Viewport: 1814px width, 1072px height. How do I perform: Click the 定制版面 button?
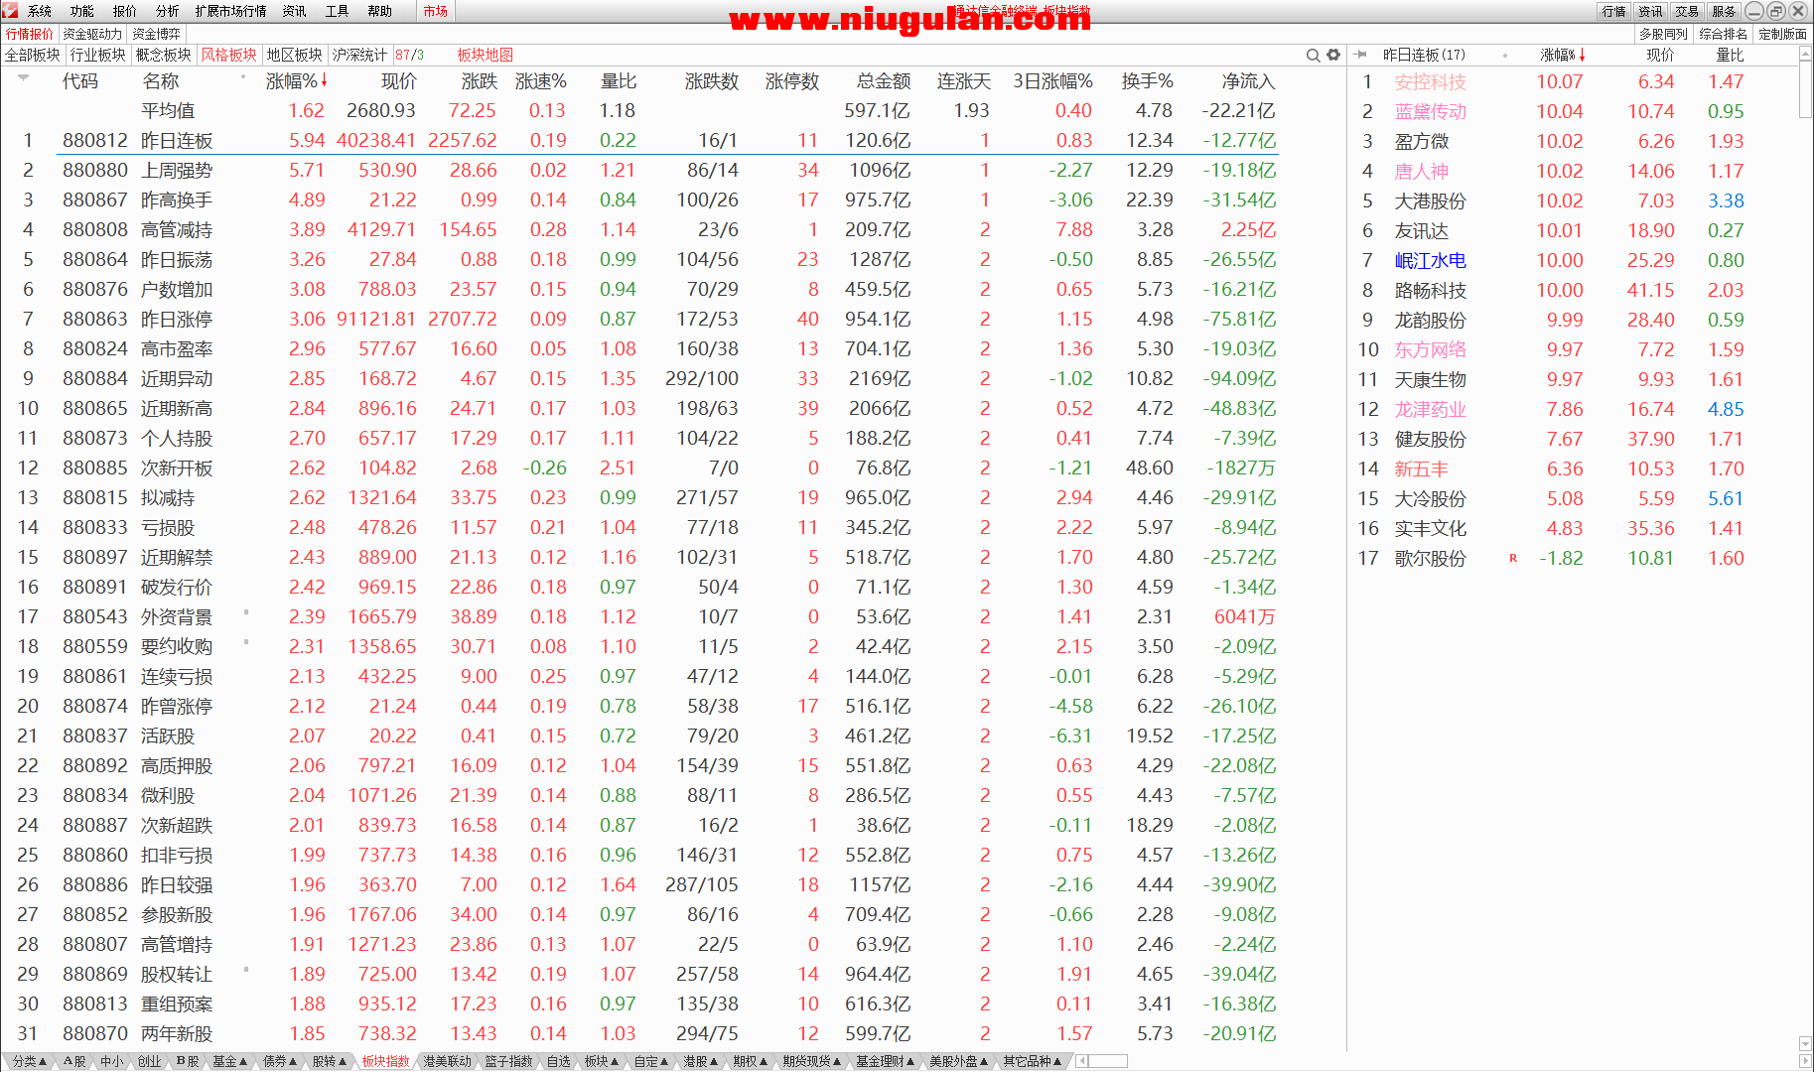pos(1782,34)
